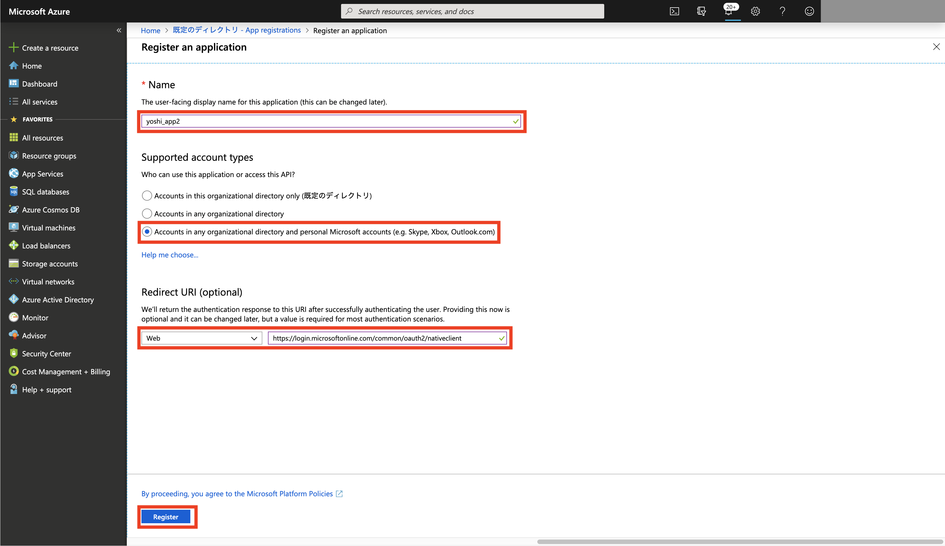
Task: Click the SQL databases icon
Action: 13,191
